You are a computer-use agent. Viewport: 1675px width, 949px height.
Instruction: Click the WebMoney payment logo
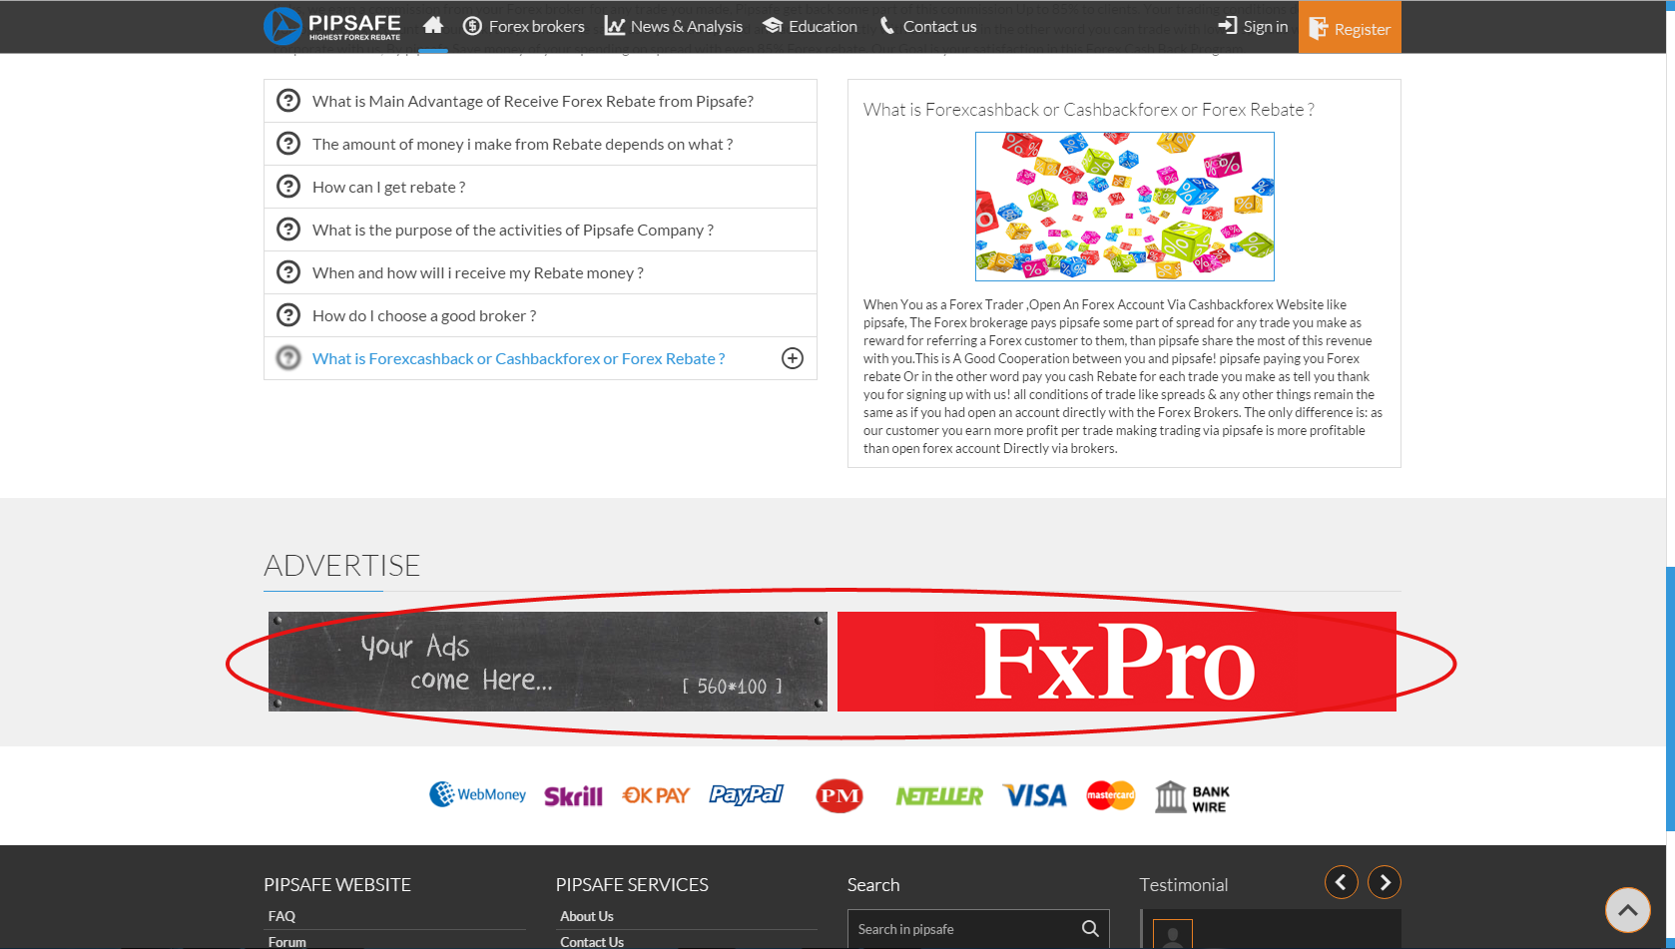[x=477, y=794]
